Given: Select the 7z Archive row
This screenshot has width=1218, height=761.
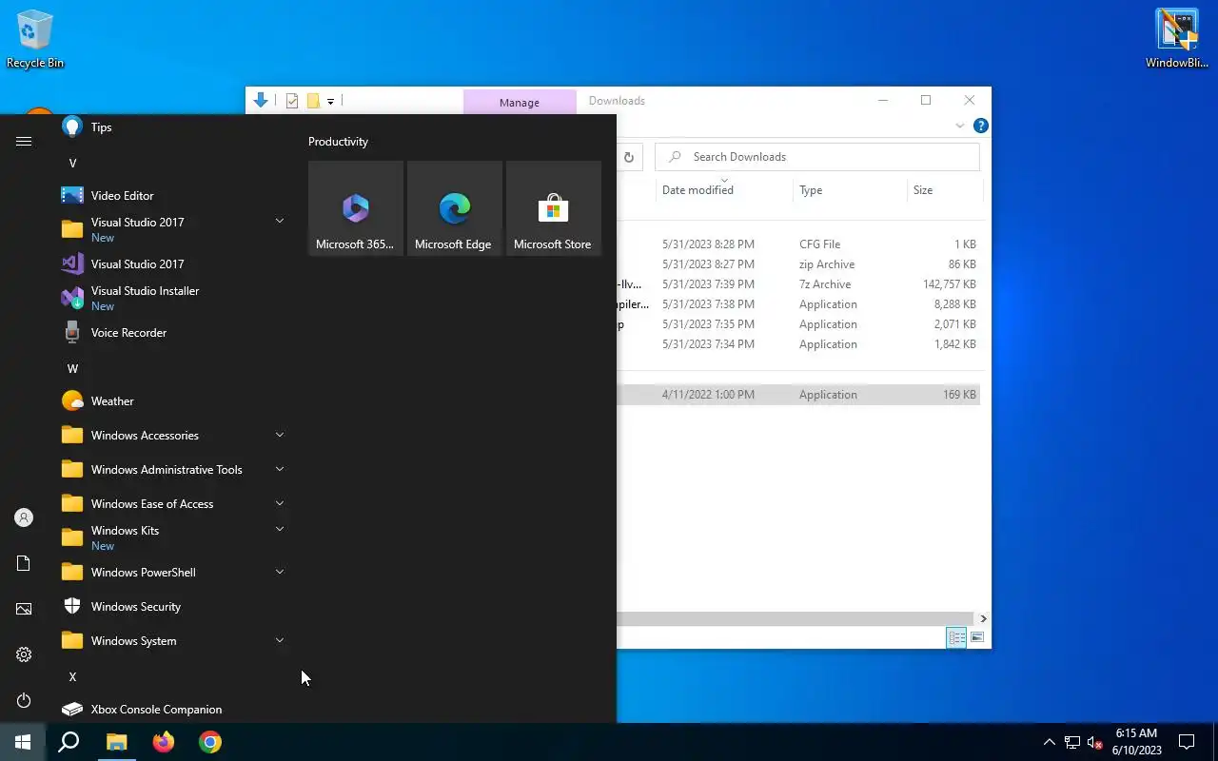Looking at the screenshot, I should [x=798, y=284].
